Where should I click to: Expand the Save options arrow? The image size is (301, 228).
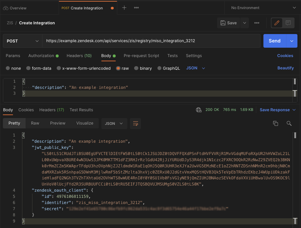coord(245,23)
